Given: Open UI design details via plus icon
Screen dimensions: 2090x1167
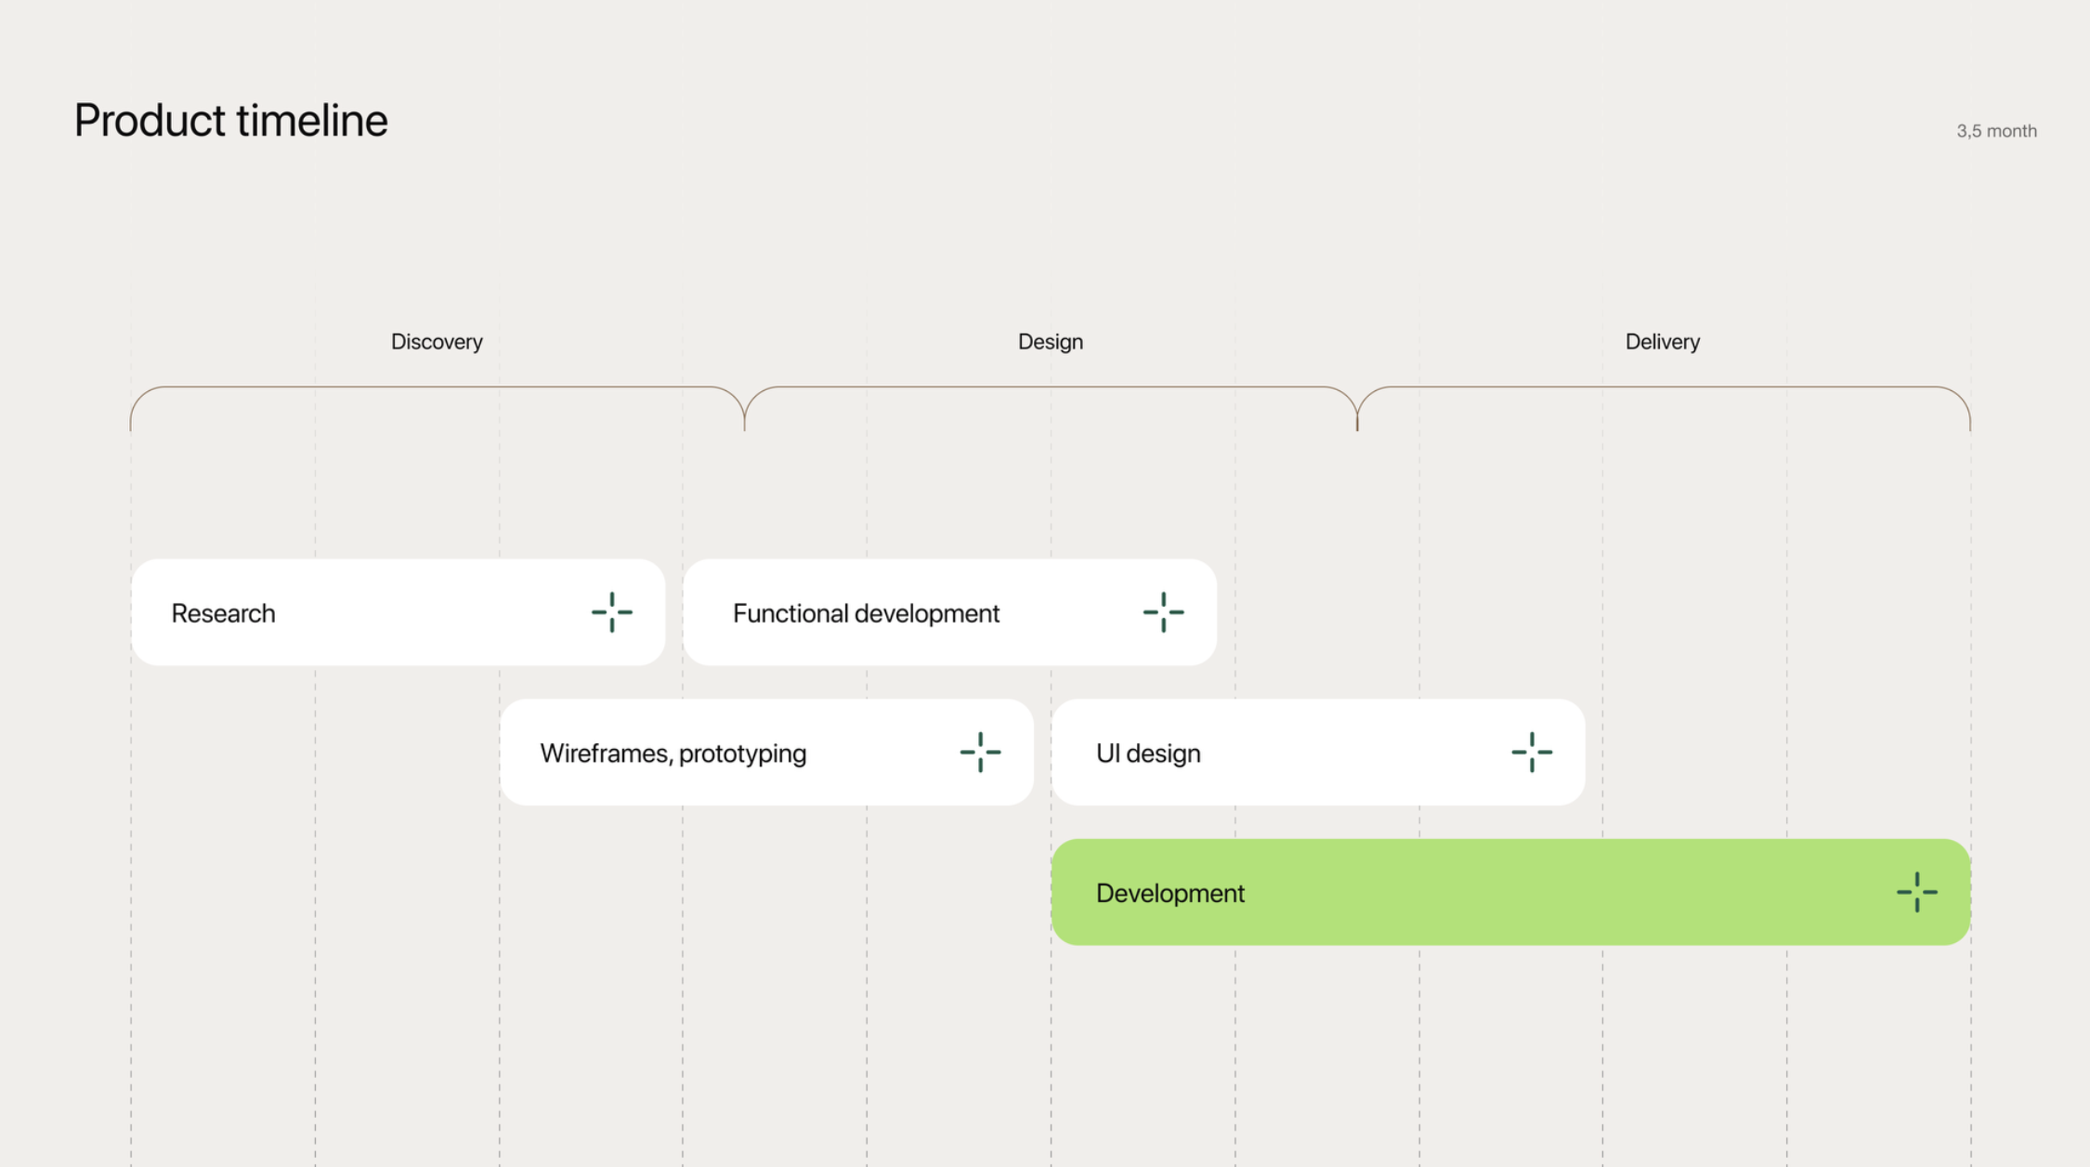Looking at the screenshot, I should coord(1532,753).
